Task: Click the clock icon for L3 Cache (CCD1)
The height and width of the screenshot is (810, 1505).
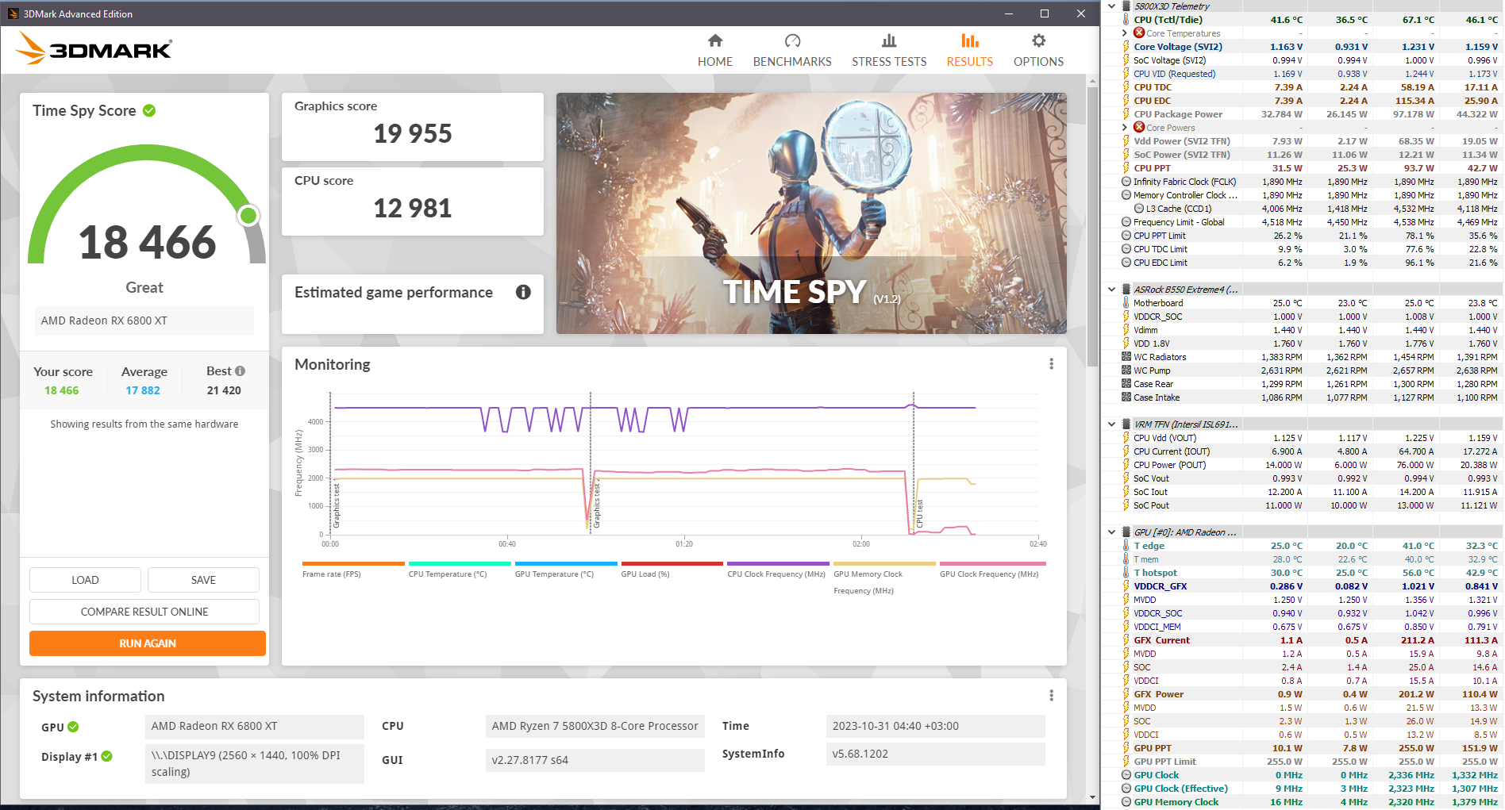Action: coord(1139,209)
